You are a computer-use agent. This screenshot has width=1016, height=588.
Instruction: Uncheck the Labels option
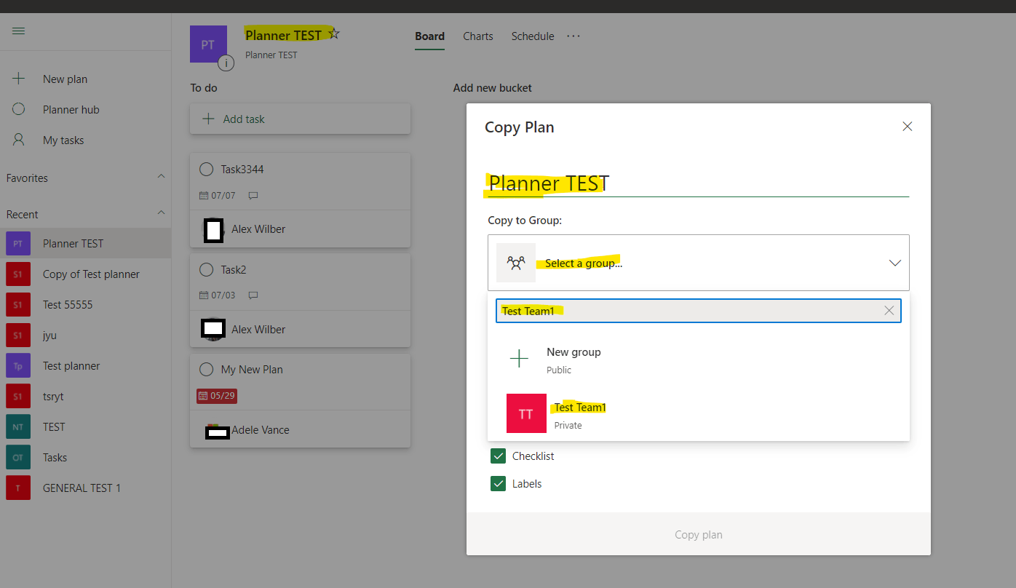pos(498,484)
